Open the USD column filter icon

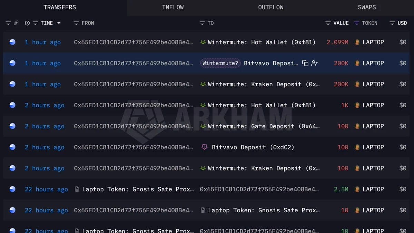(x=392, y=23)
